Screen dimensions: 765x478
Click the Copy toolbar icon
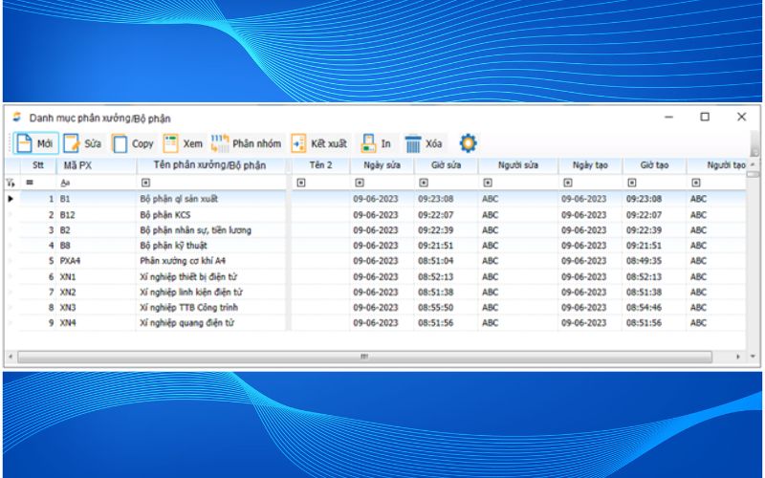click(x=120, y=143)
